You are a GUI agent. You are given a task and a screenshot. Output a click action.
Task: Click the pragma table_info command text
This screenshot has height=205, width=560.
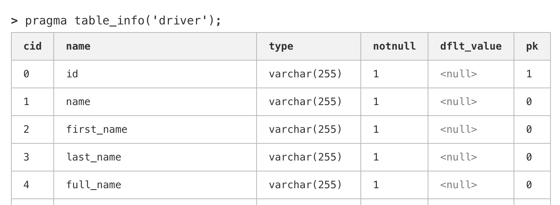pyautogui.click(x=123, y=20)
